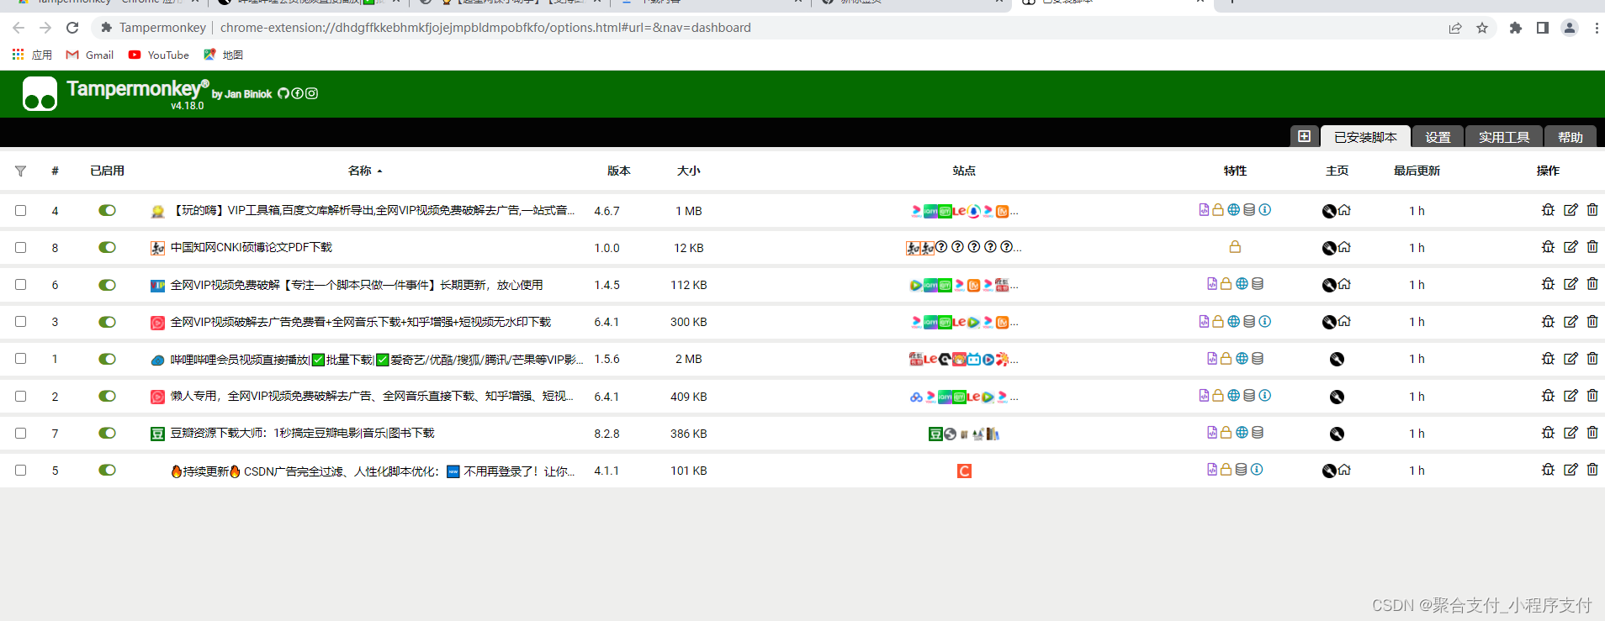1605x621 pixels.
Task: Reload the page in Chrome
Action: click(72, 28)
